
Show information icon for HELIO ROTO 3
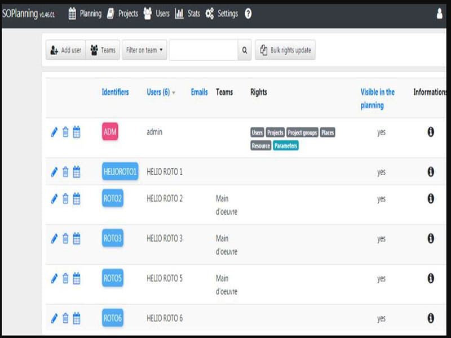(431, 238)
